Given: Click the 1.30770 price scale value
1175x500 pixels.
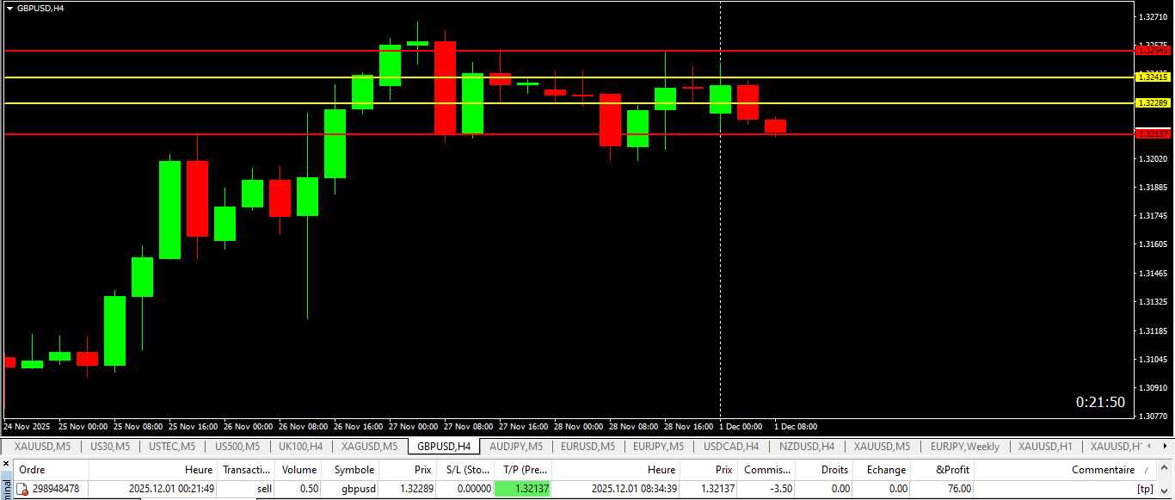Looking at the screenshot, I should click(1153, 417).
